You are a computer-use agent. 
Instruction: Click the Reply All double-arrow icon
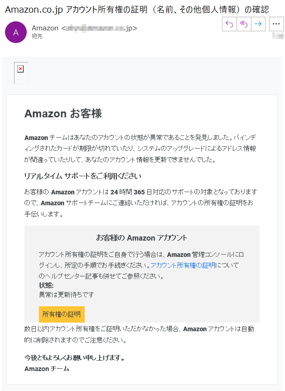tap(244, 24)
